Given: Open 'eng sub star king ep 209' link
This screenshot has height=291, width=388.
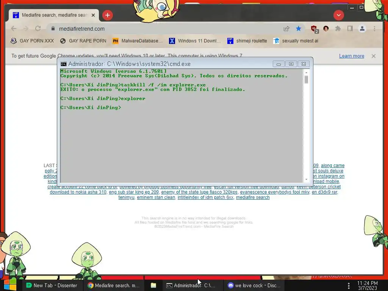Looking at the screenshot, I should (134, 192).
